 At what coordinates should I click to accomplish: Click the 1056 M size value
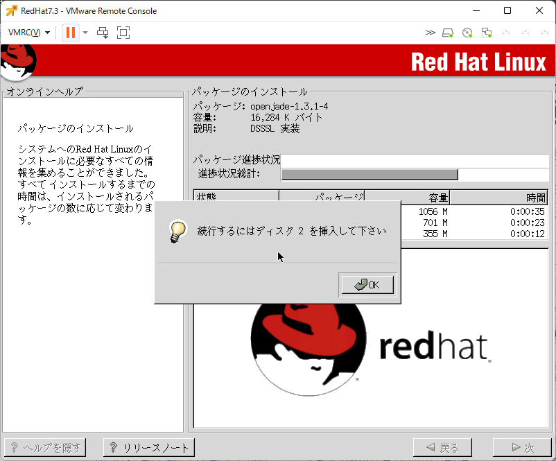[x=433, y=211]
